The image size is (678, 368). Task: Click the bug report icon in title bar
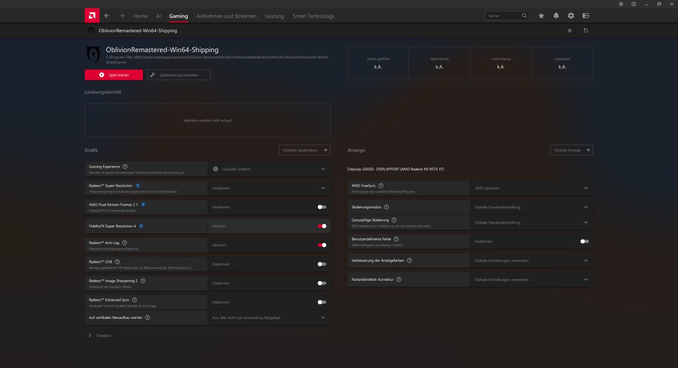point(621,4)
